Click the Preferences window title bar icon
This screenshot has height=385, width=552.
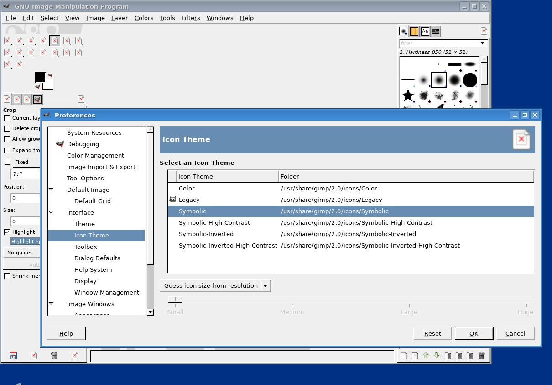(x=47, y=115)
